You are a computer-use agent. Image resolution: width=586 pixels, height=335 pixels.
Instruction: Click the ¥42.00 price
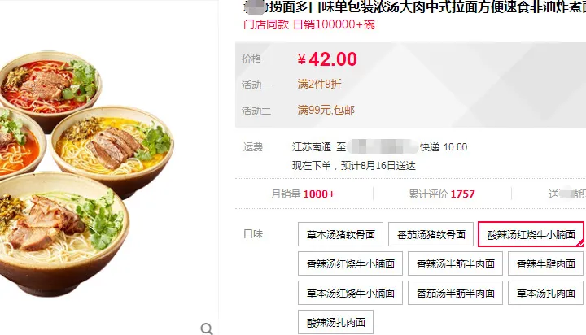(x=327, y=59)
